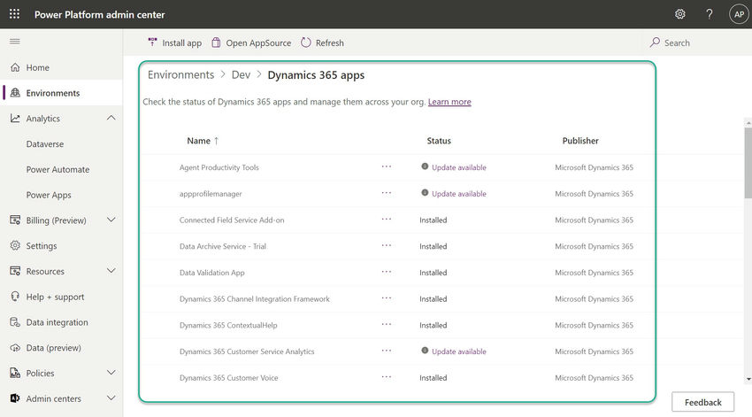Click the Install app toolbar icon
The width and height of the screenshot is (752, 417).
(152, 42)
